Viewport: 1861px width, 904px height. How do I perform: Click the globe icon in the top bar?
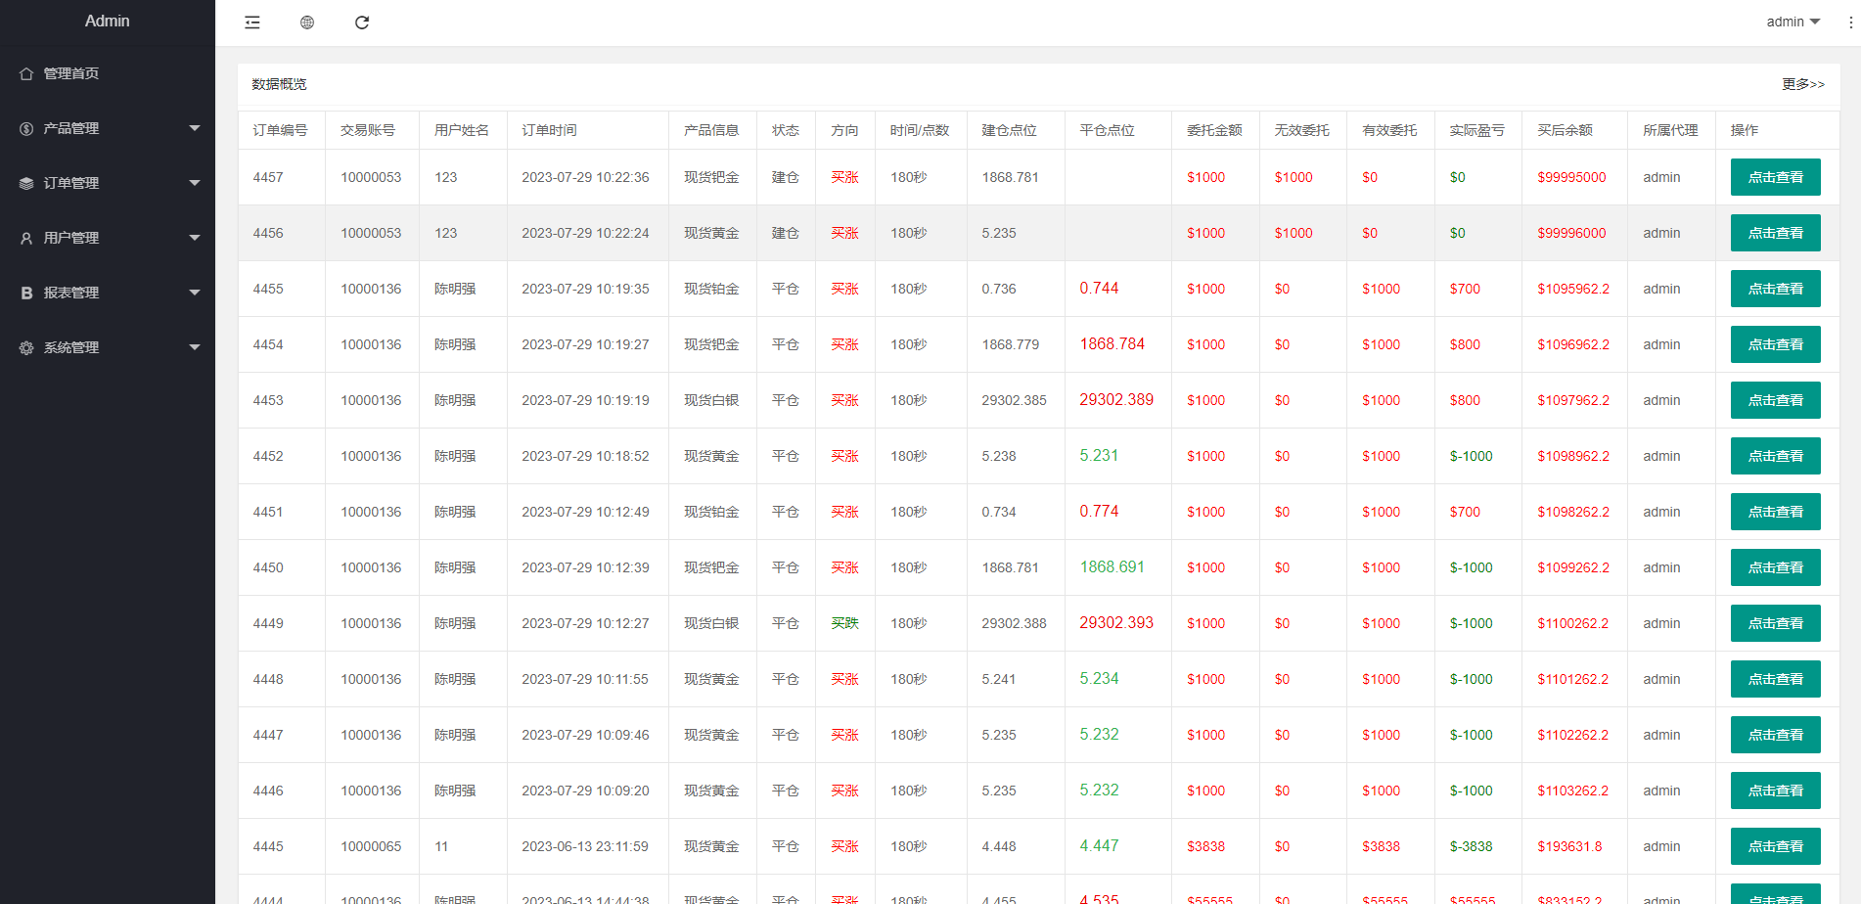[x=307, y=23]
